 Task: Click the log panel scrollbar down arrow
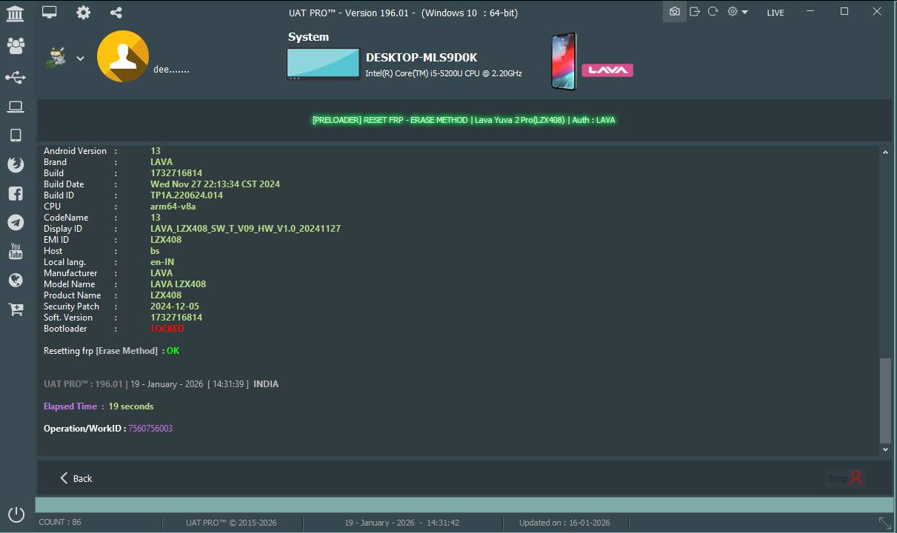click(884, 449)
